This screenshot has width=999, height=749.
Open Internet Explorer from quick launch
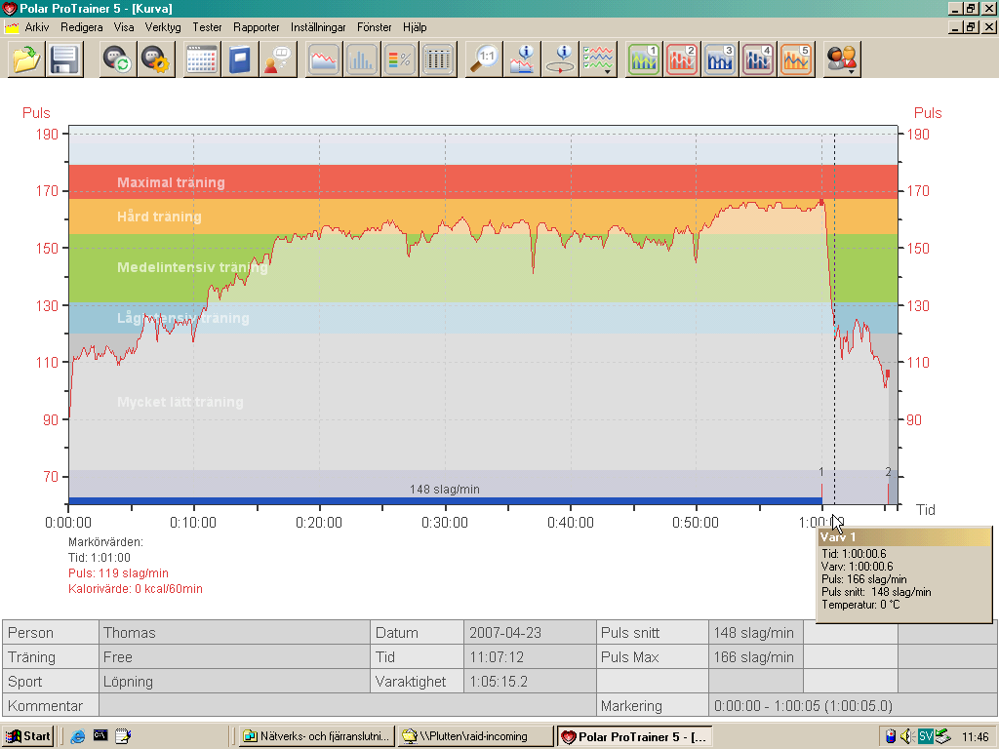point(78,736)
